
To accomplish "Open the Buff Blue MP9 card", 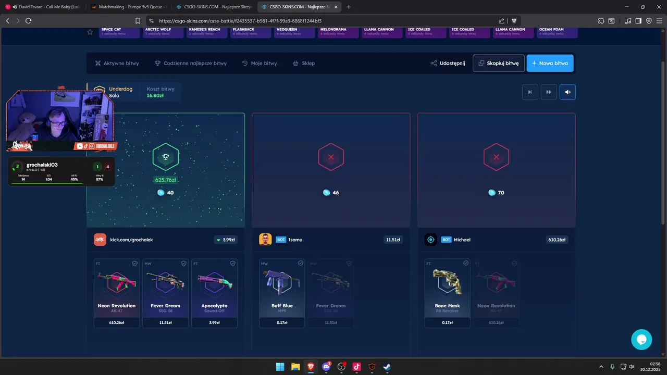I will 282,293.
